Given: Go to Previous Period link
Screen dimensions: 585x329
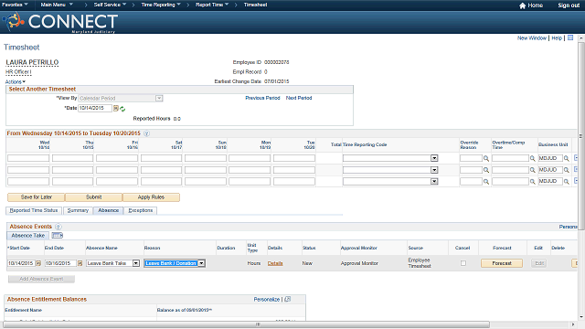Looking at the screenshot, I should pos(262,98).
